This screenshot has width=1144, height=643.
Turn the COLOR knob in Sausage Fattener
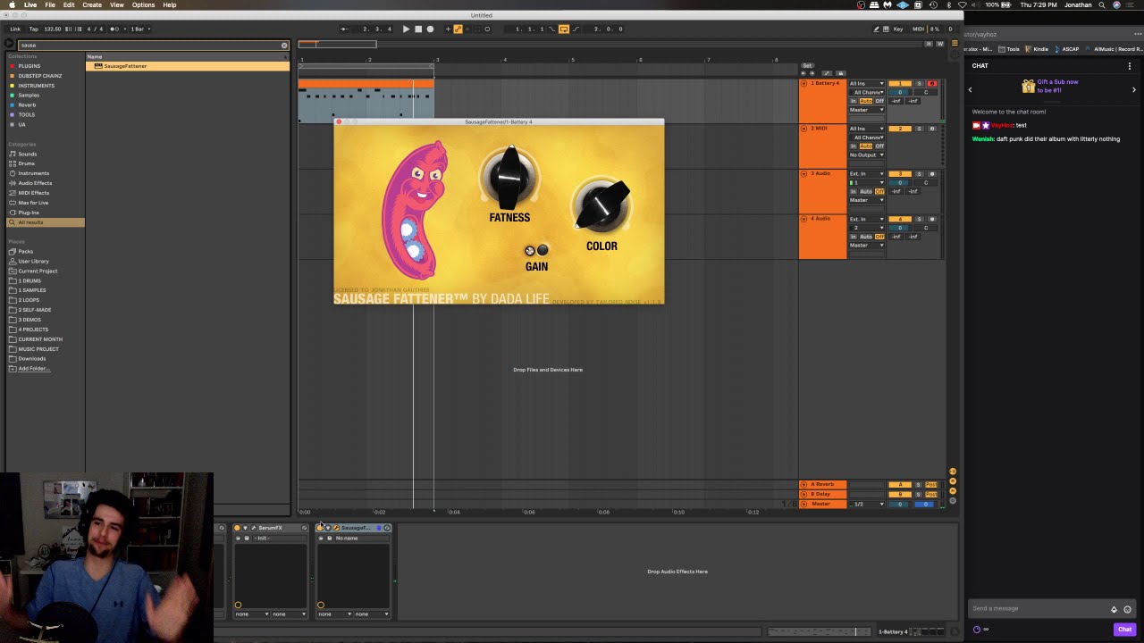[x=601, y=206]
